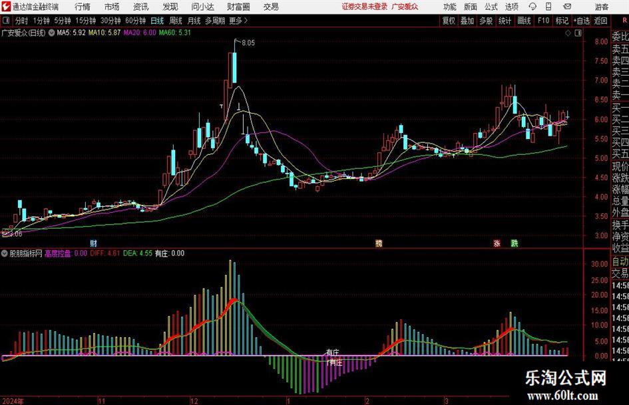This screenshot has width=629, height=405.
Task: Click the 通达信 red logo icon
Action: [x=5, y=7]
